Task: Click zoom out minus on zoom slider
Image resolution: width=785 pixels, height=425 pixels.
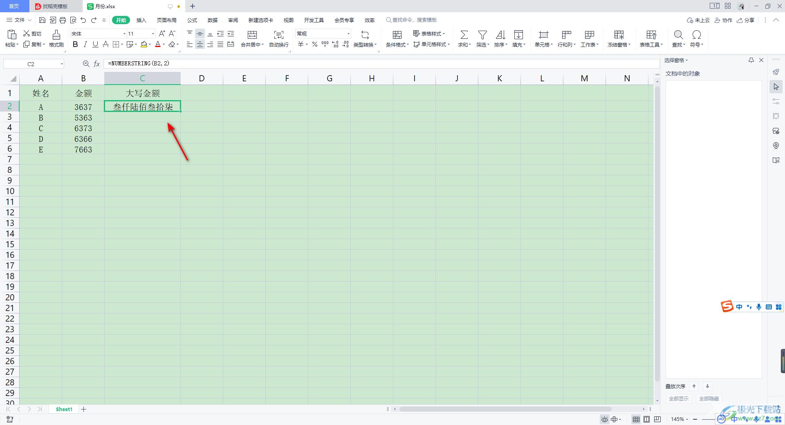Action: 695,419
